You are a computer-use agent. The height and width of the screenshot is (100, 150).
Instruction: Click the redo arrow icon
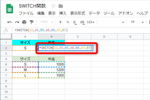point(17,22)
